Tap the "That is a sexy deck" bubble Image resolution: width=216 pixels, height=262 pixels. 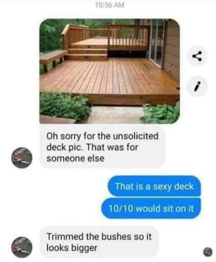(x=154, y=186)
